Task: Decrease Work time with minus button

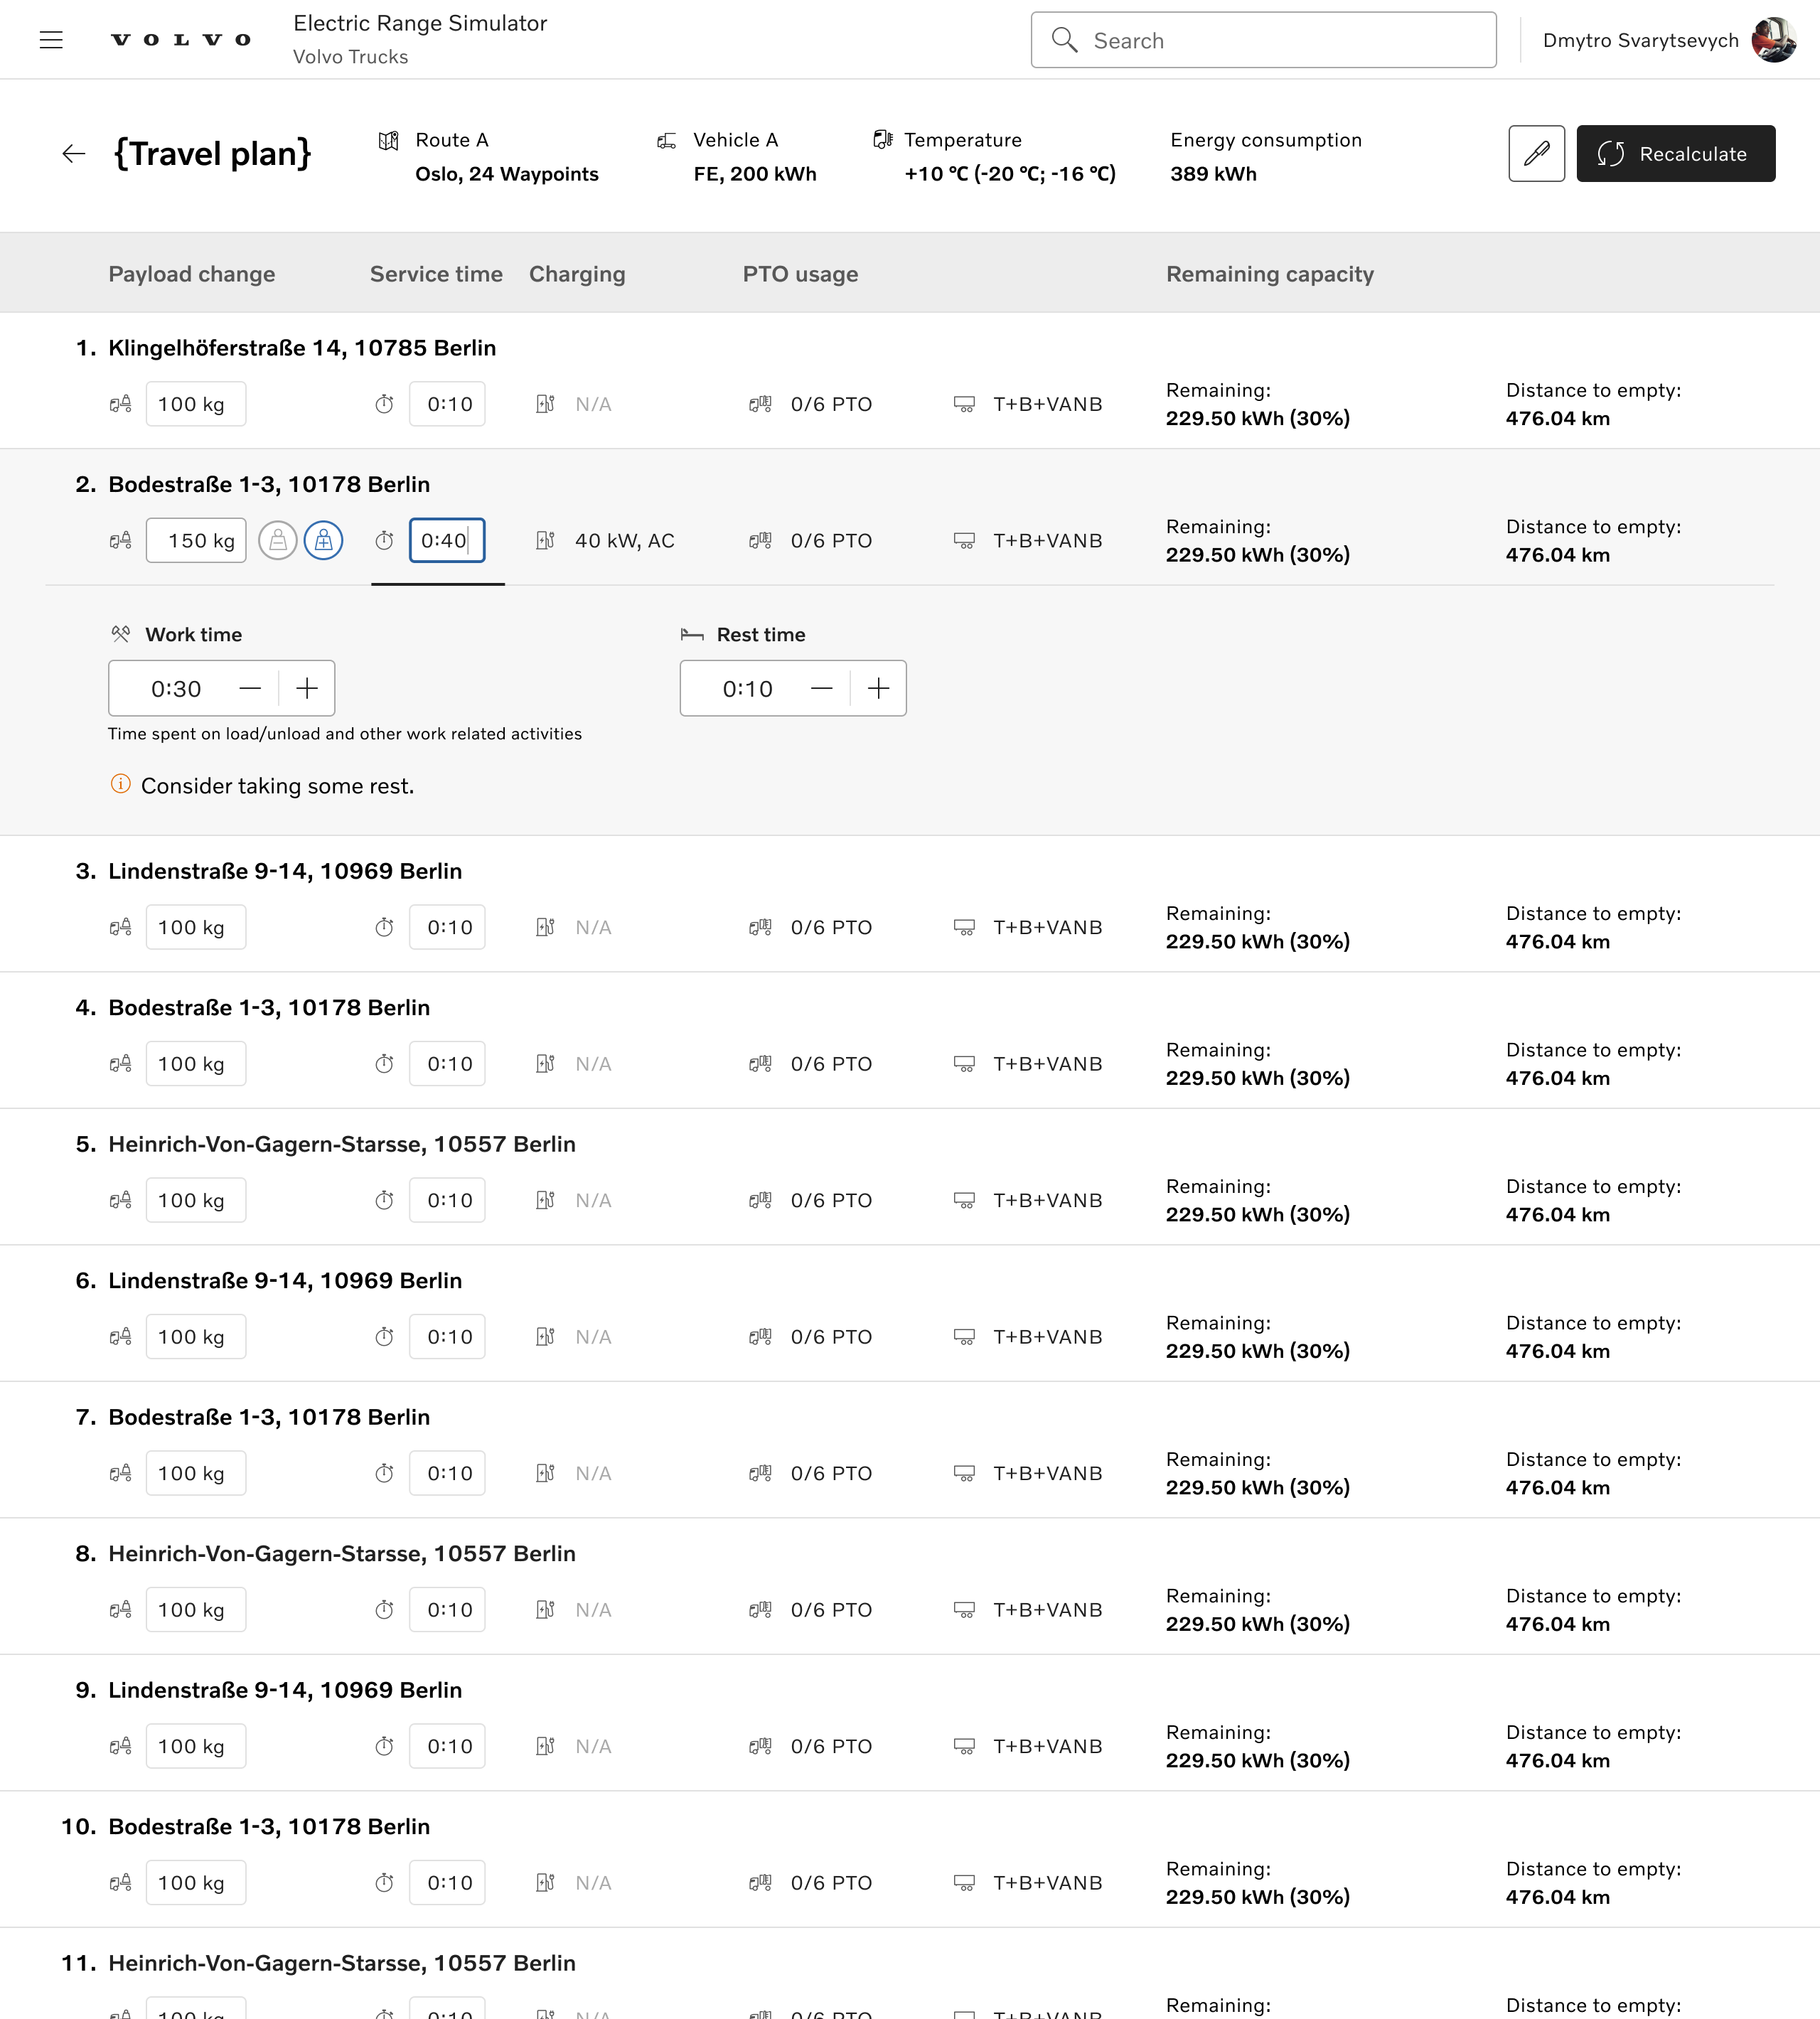Action: 250,688
